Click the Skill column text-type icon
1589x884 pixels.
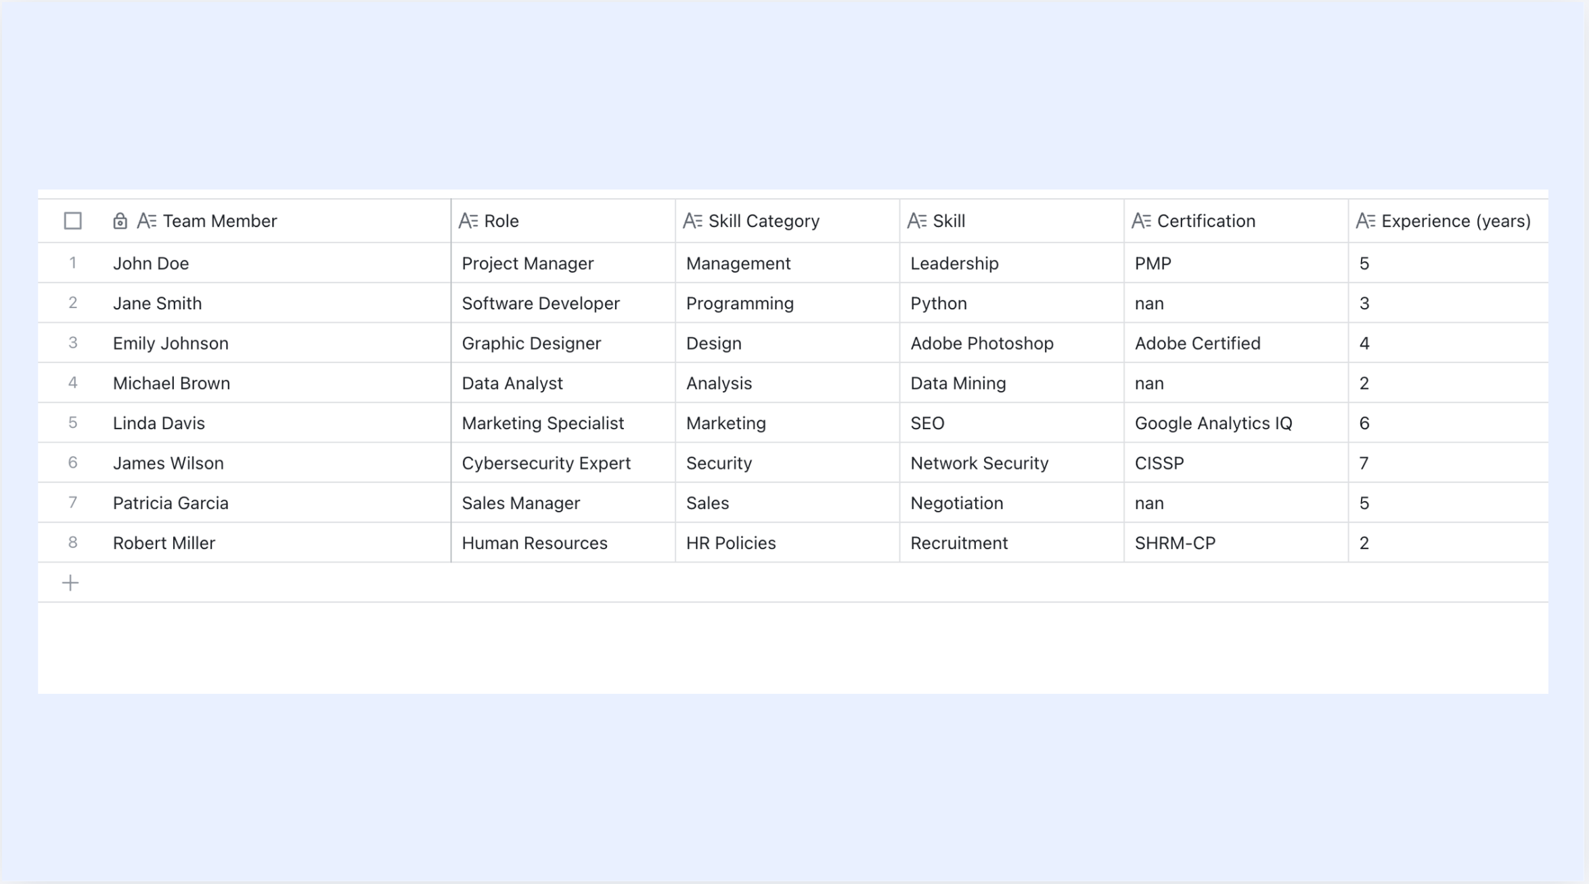[x=917, y=221]
